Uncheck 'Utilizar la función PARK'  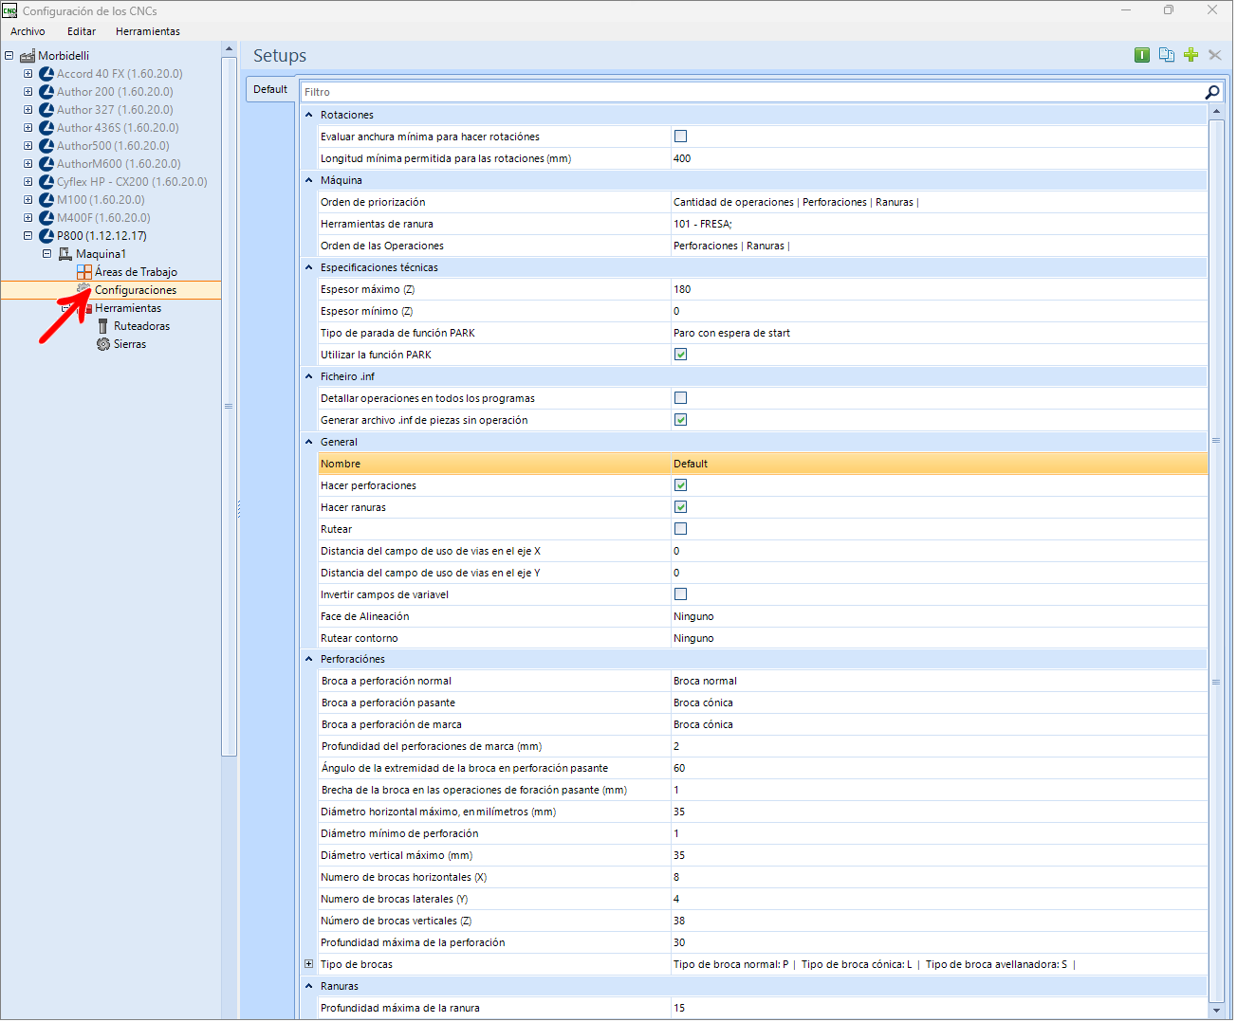click(x=680, y=355)
